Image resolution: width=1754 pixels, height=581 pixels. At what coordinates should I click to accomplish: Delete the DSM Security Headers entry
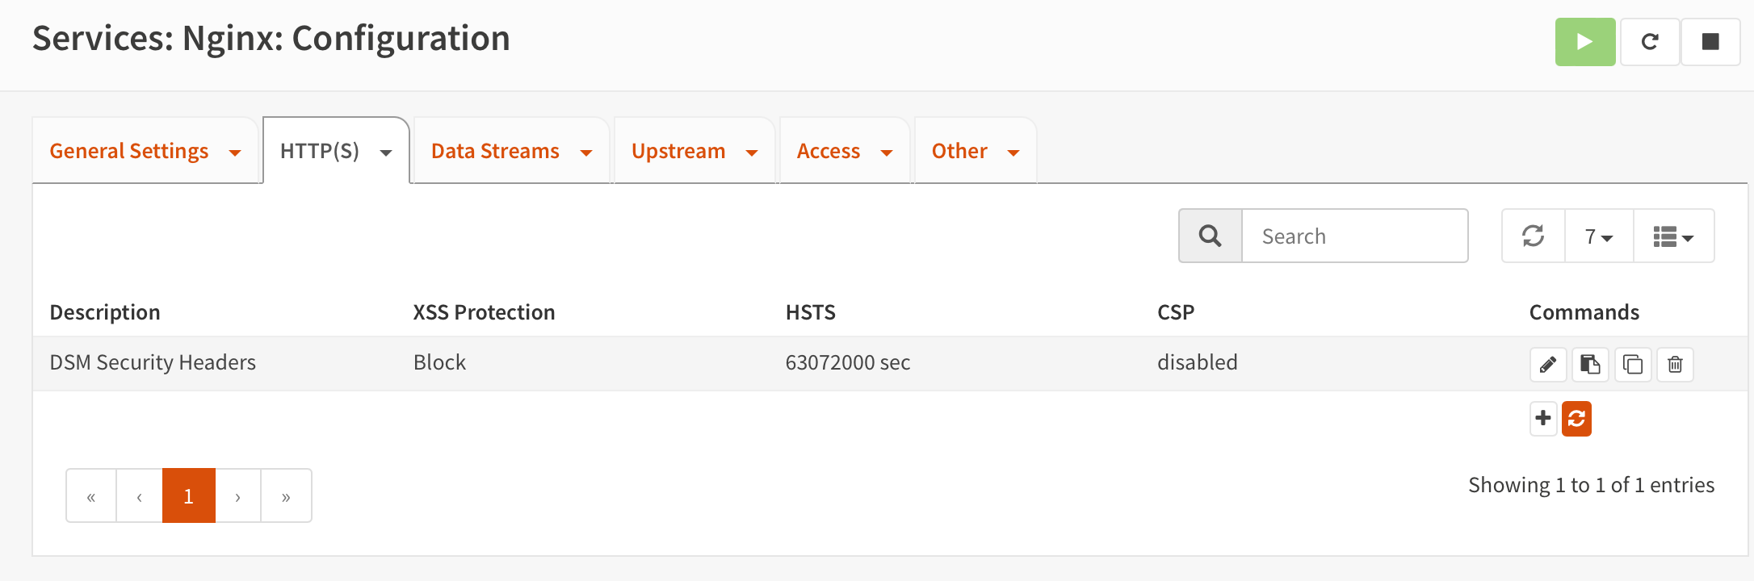pos(1675,365)
